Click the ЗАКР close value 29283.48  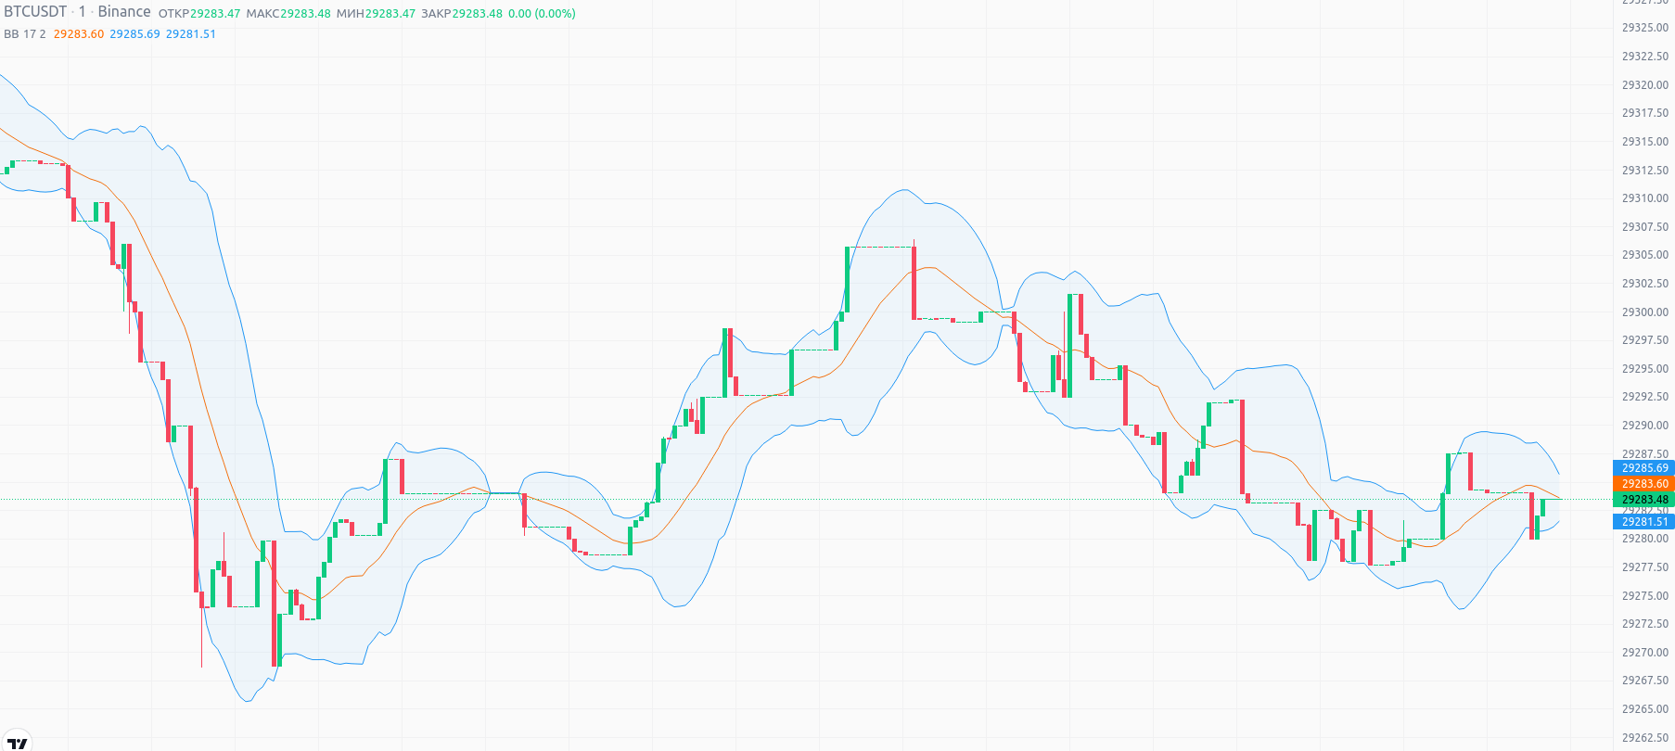click(477, 14)
